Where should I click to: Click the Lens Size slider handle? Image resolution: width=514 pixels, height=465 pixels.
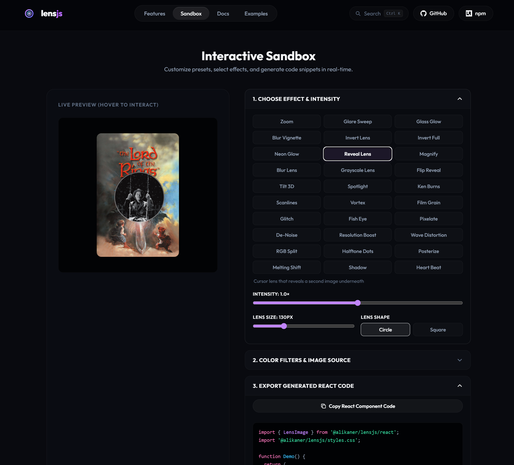click(284, 326)
